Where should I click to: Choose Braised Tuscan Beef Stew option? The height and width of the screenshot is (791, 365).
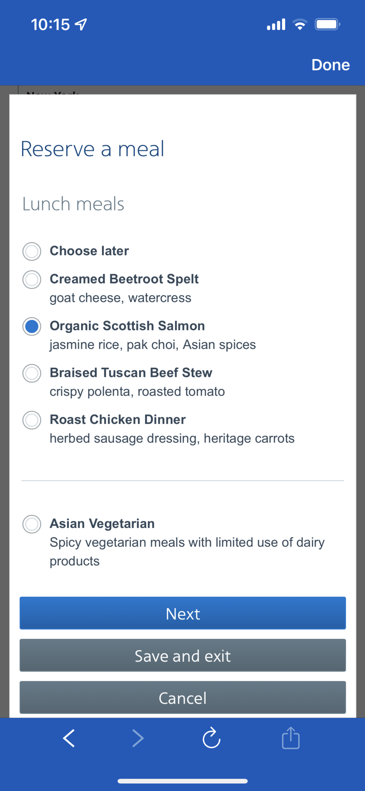click(x=32, y=373)
